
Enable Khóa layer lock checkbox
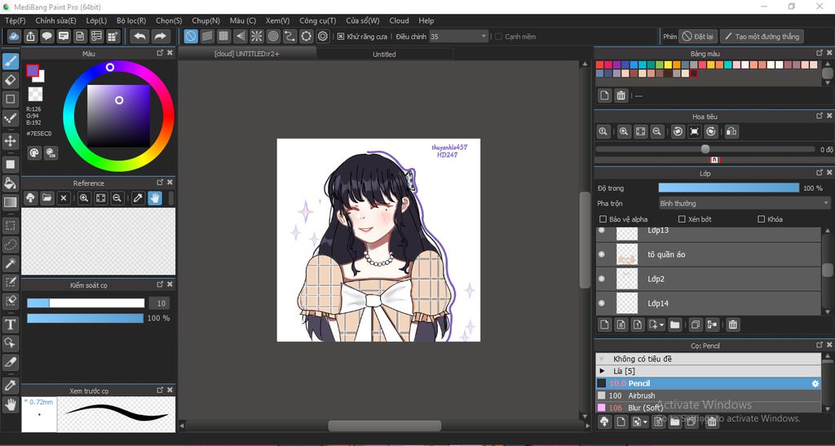point(761,219)
